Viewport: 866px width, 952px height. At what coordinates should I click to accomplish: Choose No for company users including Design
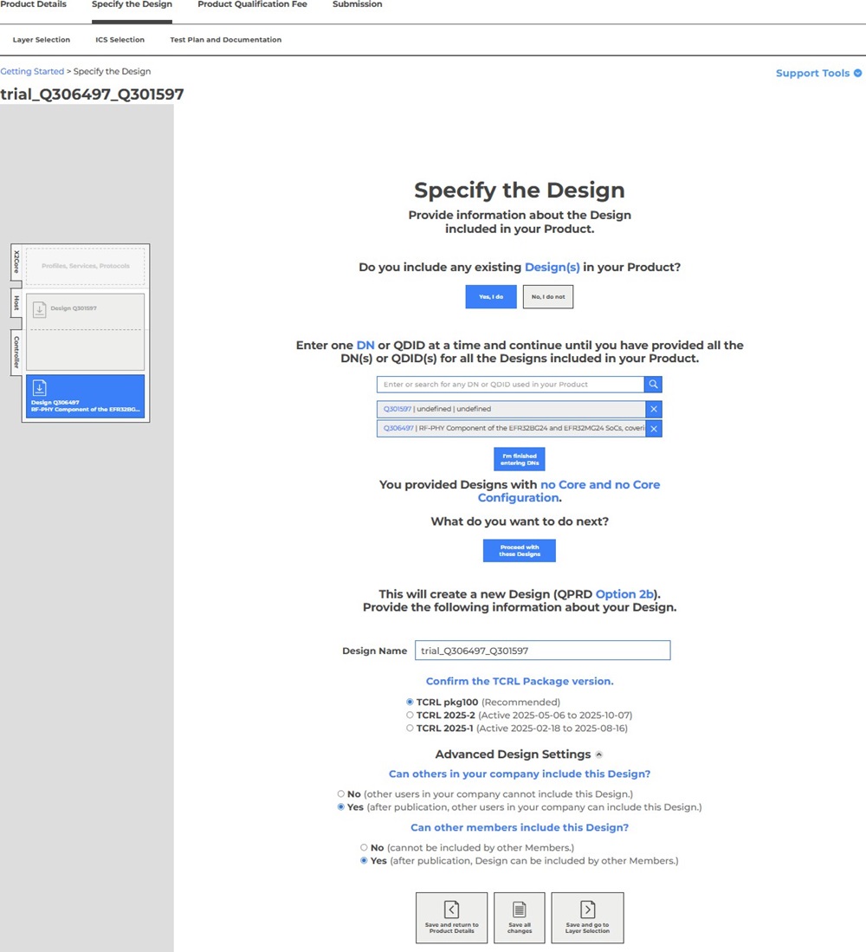click(341, 793)
